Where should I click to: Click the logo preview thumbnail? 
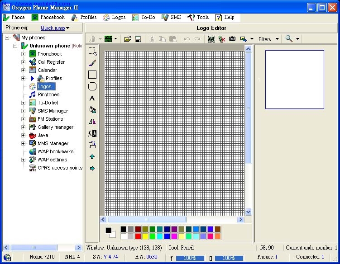pyautogui.click(x=295, y=80)
